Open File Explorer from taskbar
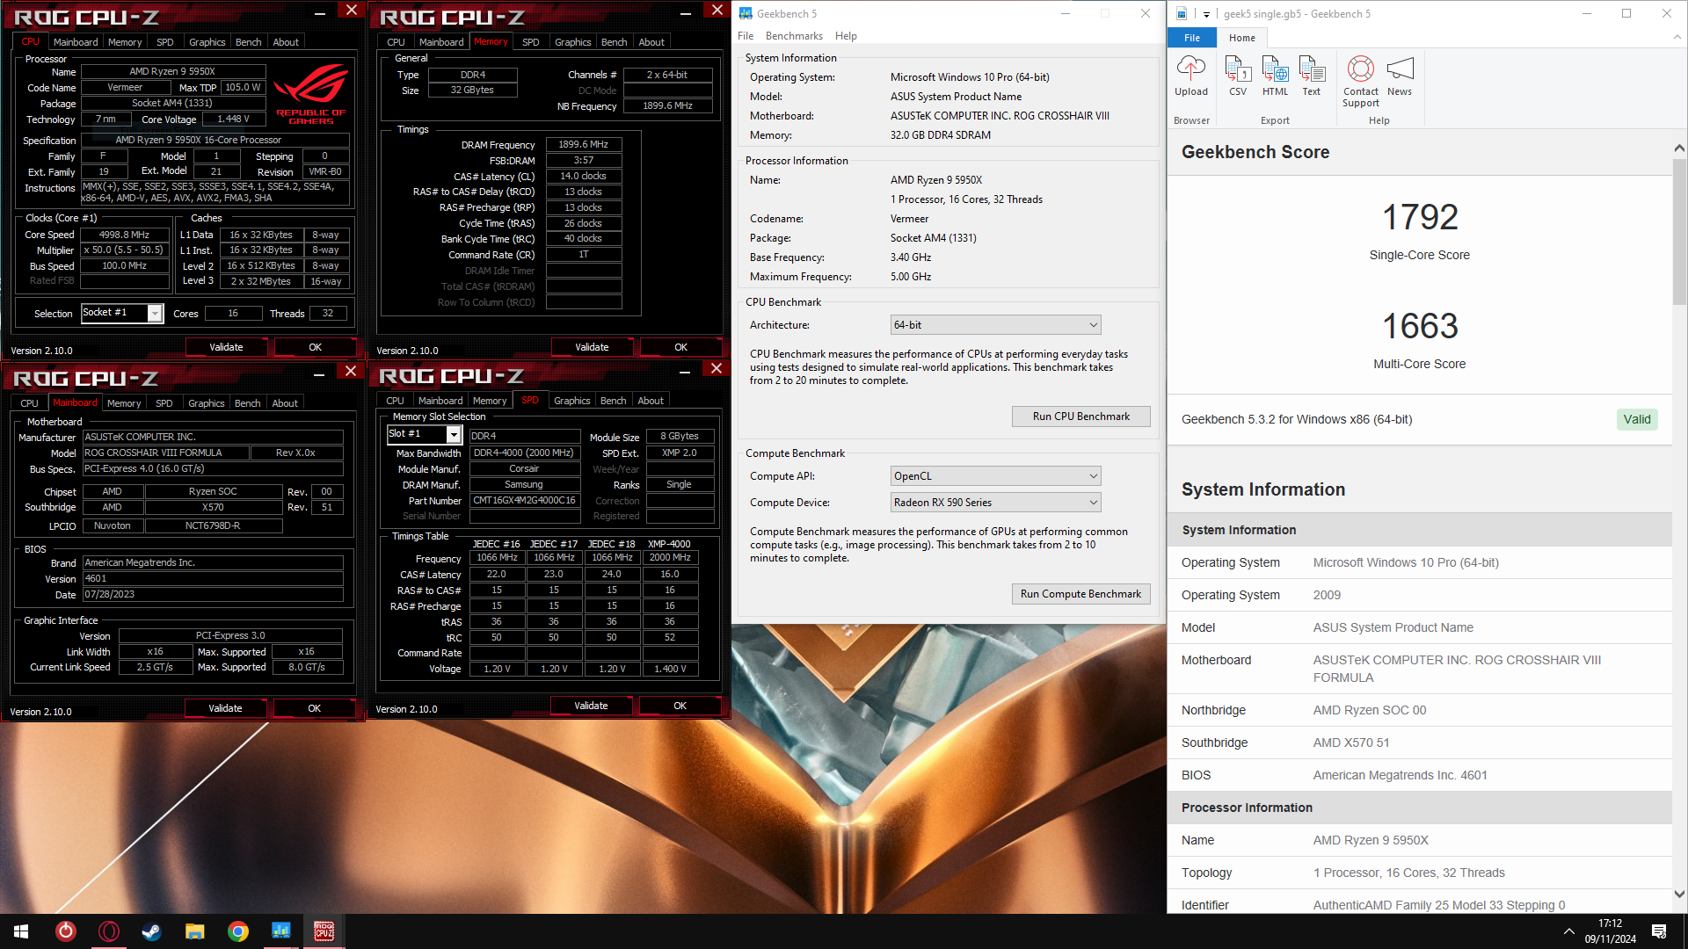Viewport: 1688px width, 949px height. pos(195,931)
